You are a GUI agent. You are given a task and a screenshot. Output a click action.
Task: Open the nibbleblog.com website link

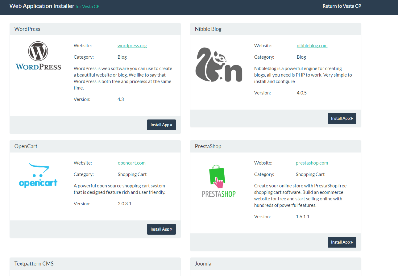[x=312, y=46]
